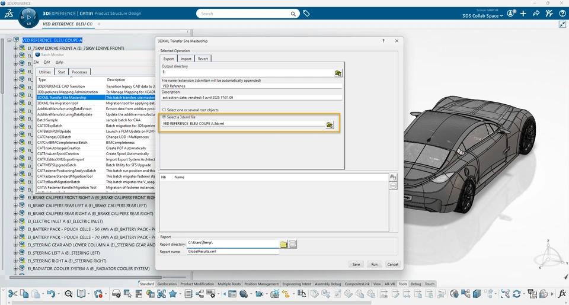Open the Batch Monitor File menu

coord(36,62)
